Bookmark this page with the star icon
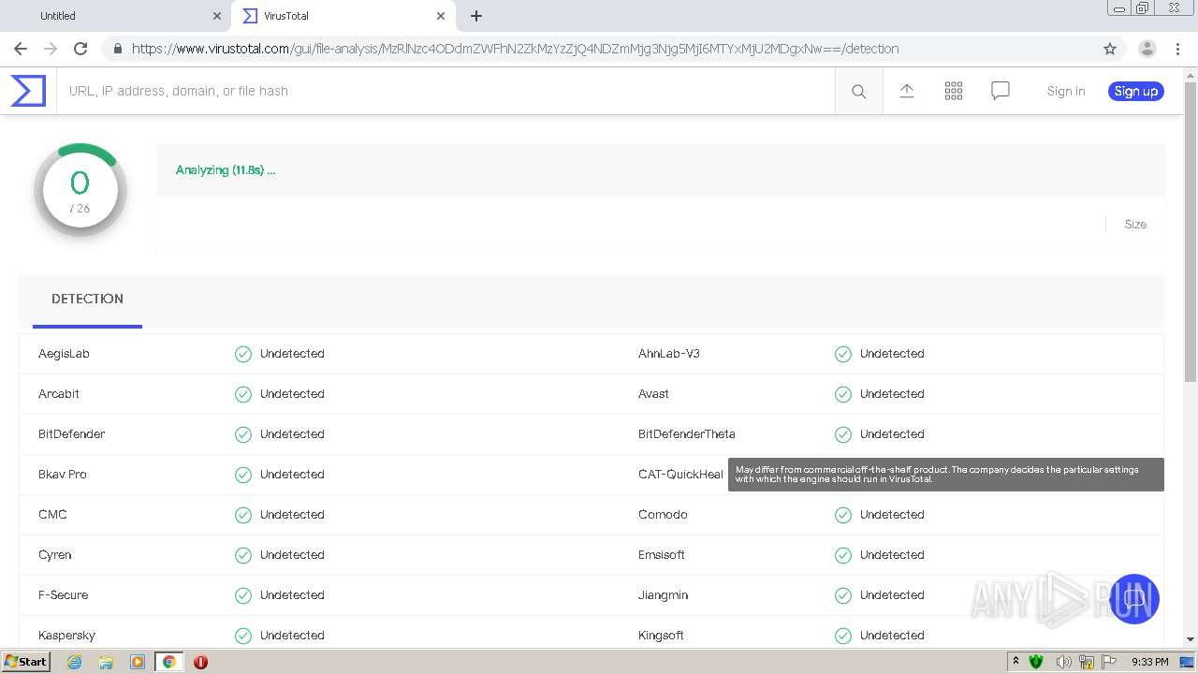The width and height of the screenshot is (1198, 674). [1110, 49]
